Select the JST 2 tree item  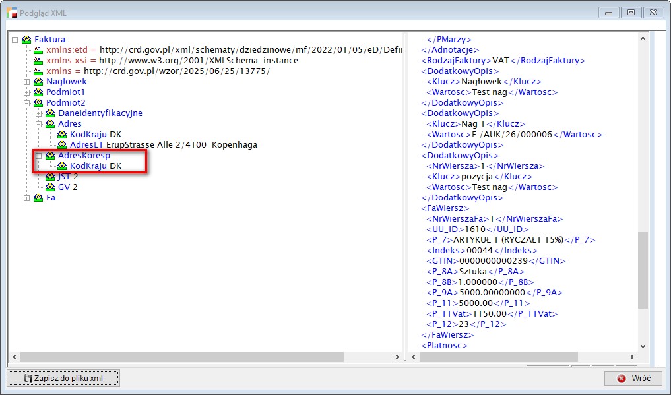coord(67,177)
